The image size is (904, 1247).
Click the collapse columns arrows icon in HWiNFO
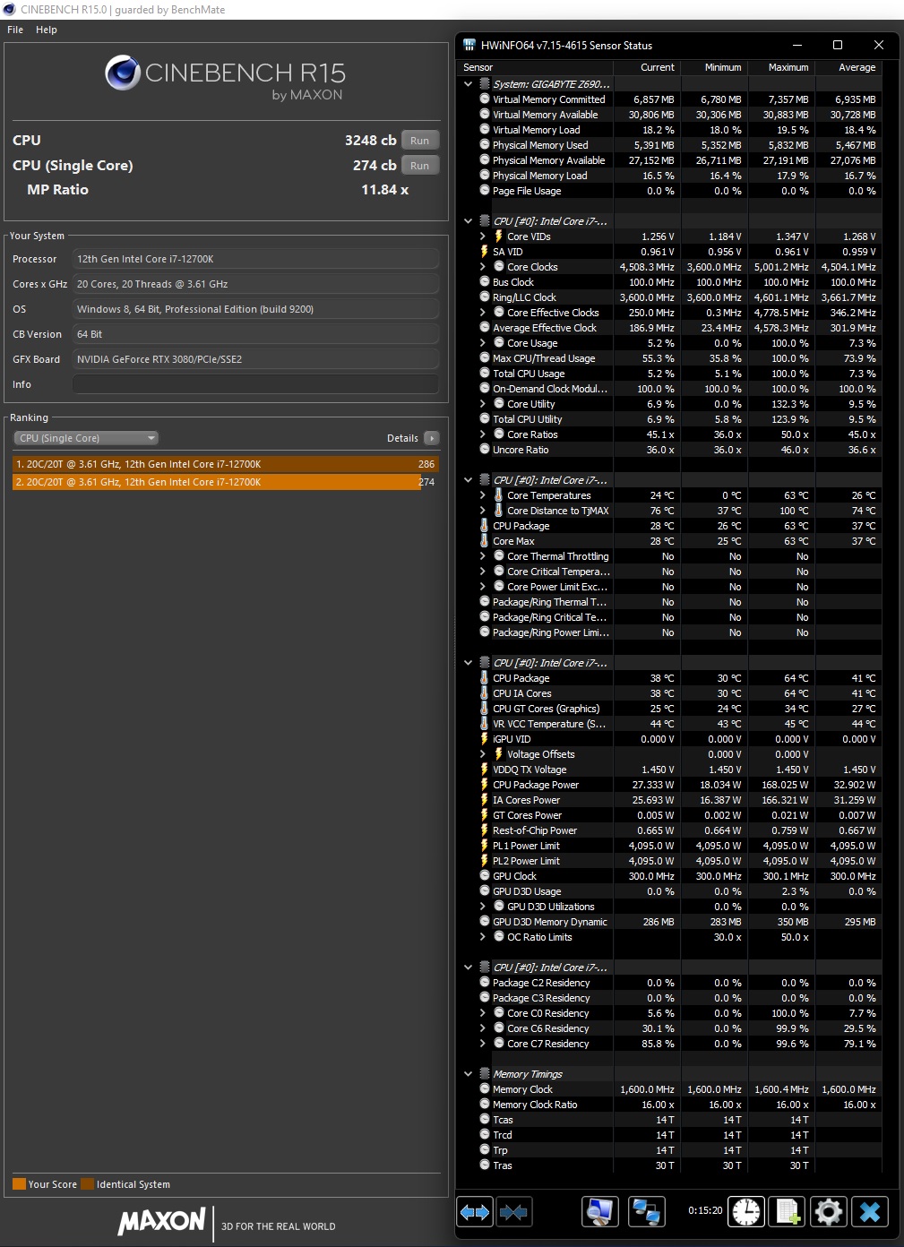pos(514,1212)
